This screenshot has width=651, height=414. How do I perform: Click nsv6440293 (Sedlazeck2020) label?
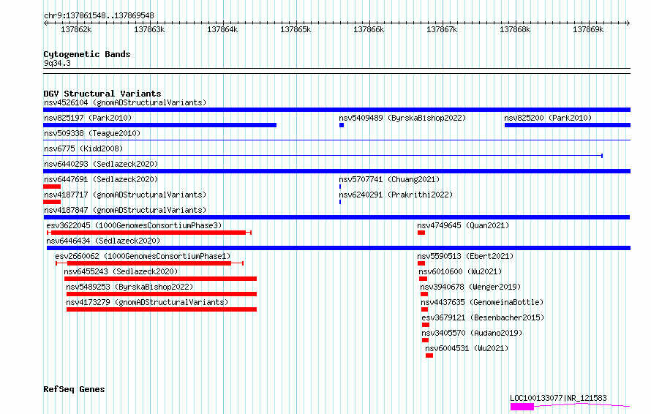101,164
